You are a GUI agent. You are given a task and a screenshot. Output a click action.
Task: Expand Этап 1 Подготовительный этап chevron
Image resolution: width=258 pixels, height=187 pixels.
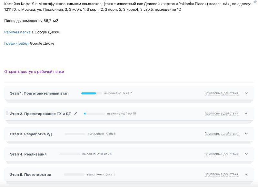246,93
